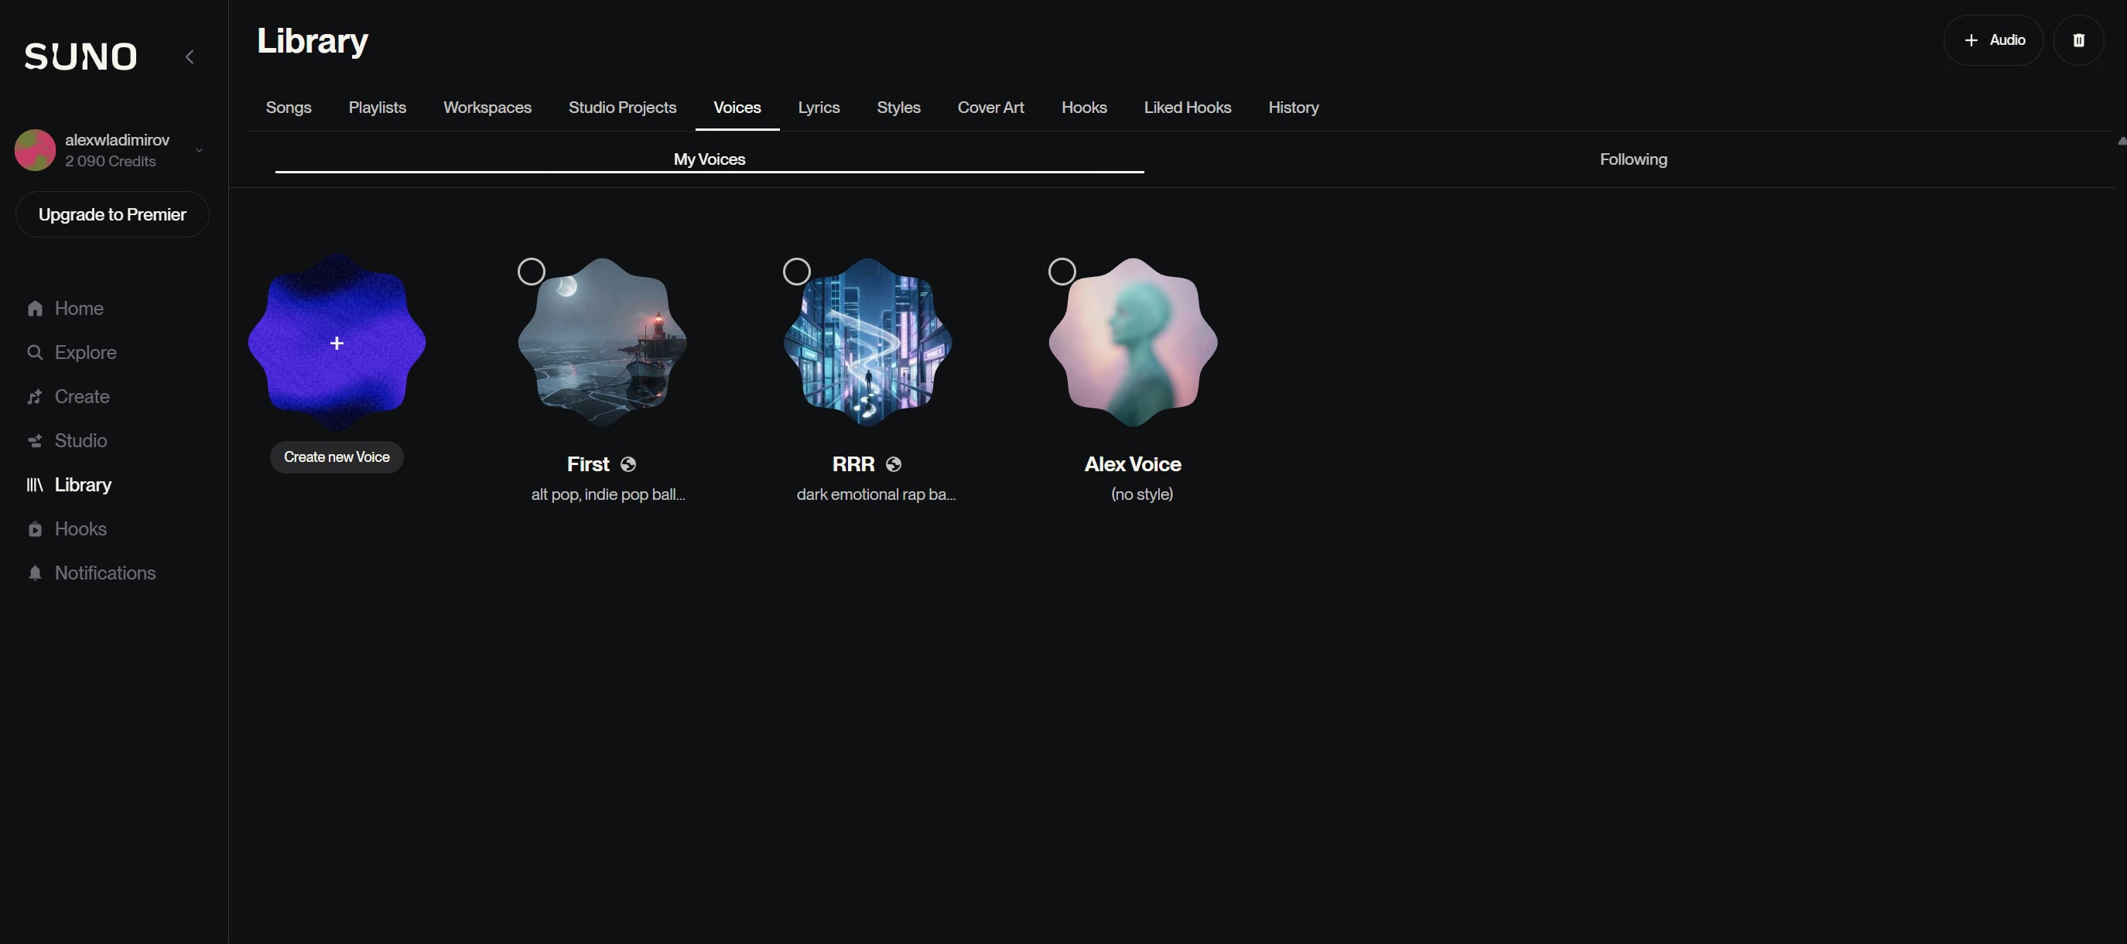The width and height of the screenshot is (2127, 944).
Task: Expand the alexwladimirov account dropdown
Action: (199, 150)
